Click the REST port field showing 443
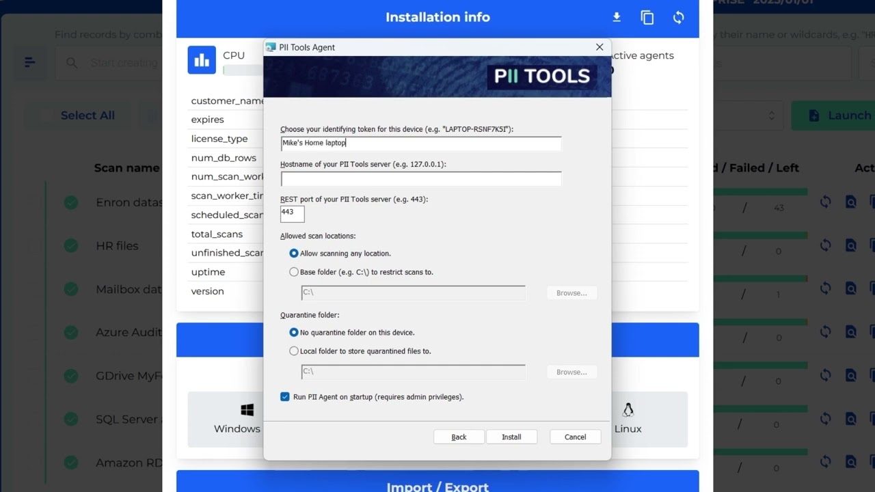The height and width of the screenshot is (492, 875). click(x=292, y=213)
